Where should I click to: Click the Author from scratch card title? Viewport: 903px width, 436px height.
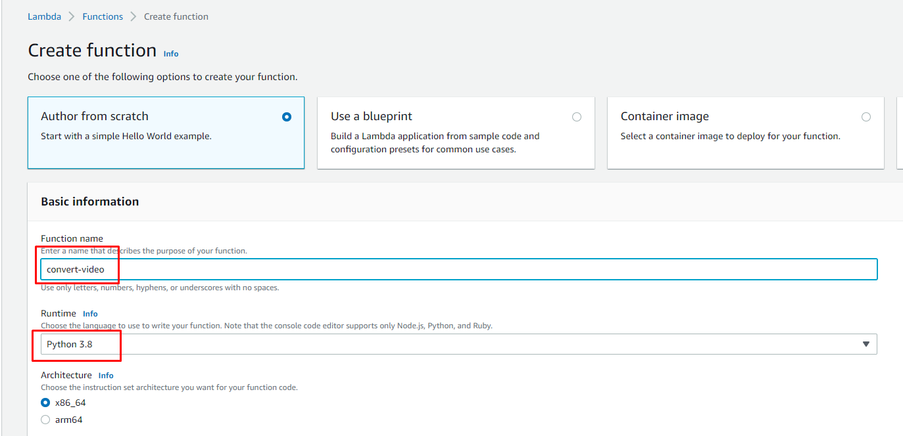pos(95,116)
